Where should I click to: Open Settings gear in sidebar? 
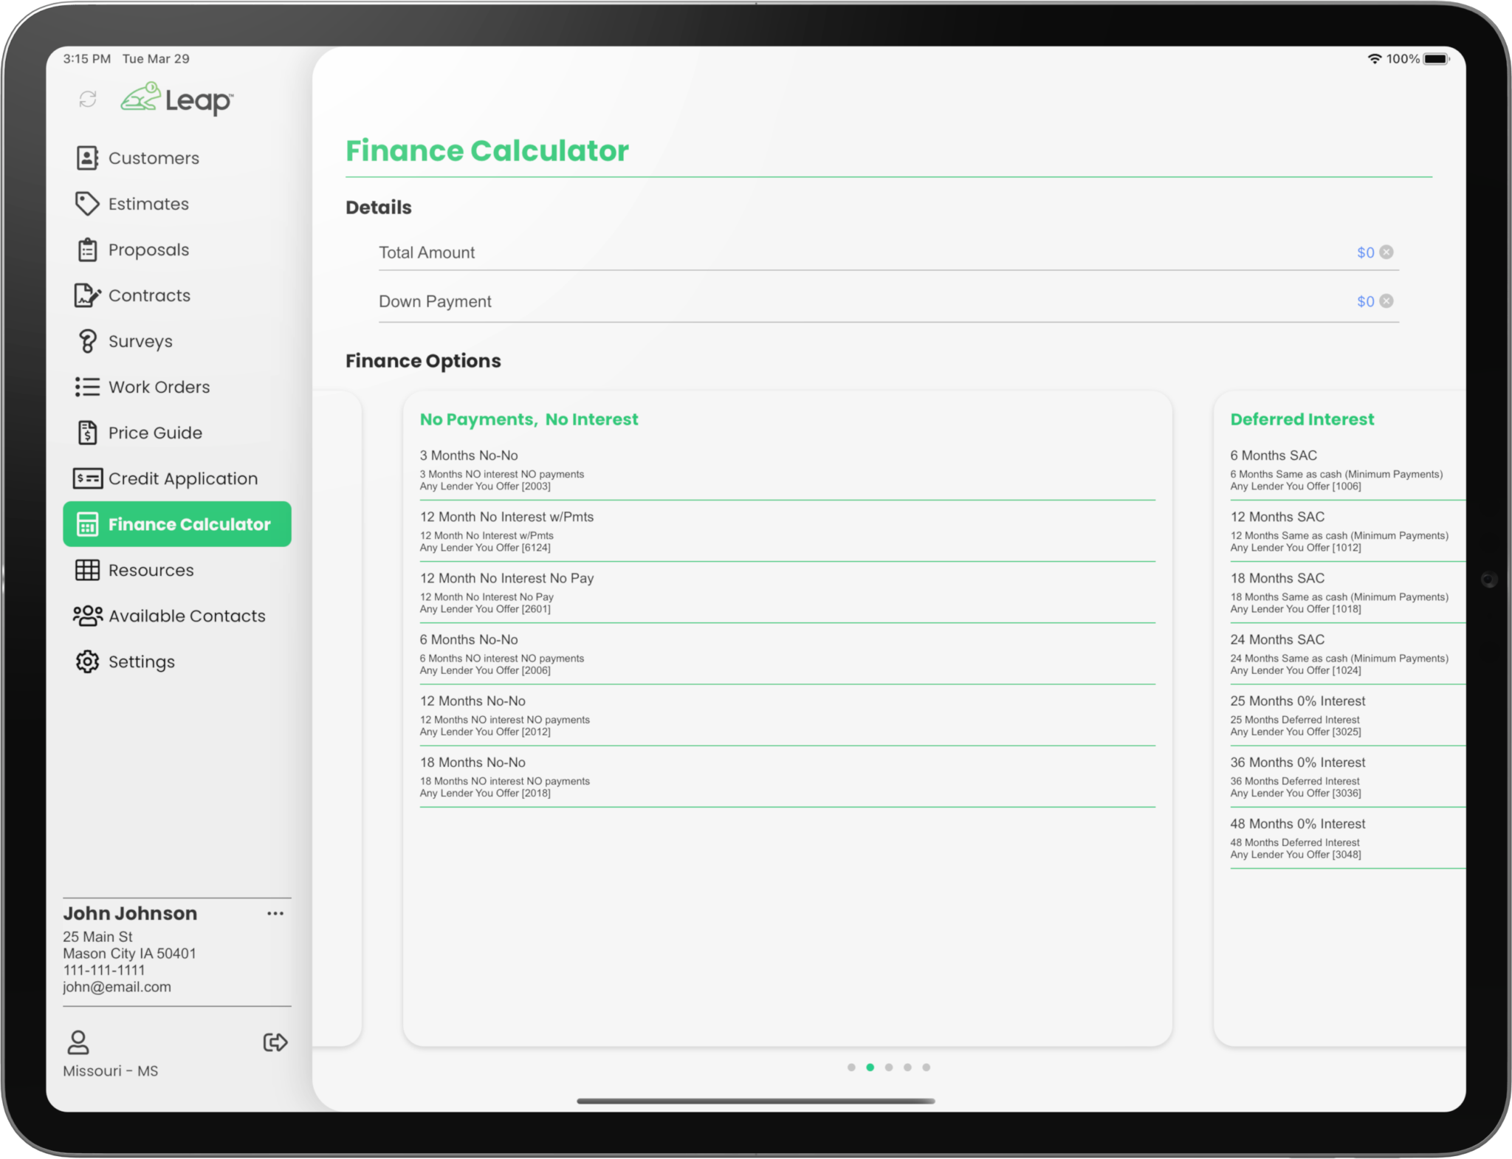tap(87, 661)
